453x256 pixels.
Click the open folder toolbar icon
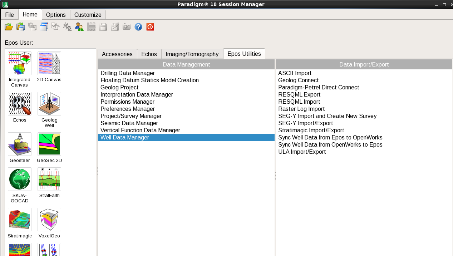pyautogui.click(x=9, y=27)
